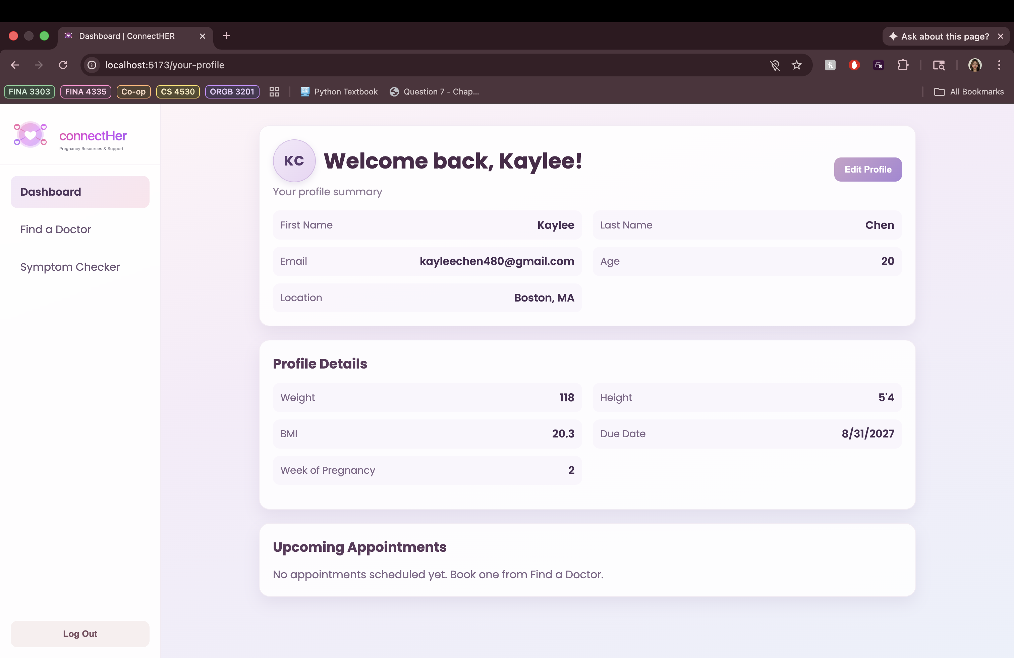The height and width of the screenshot is (658, 1014).
Task: Open the Extensions puzzle icon
Action: coord(902,65)
